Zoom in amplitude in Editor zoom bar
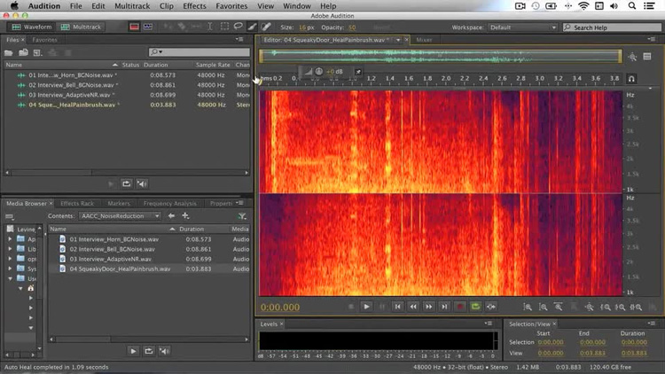This screenshot has height=374, width=665. [528, 307]
